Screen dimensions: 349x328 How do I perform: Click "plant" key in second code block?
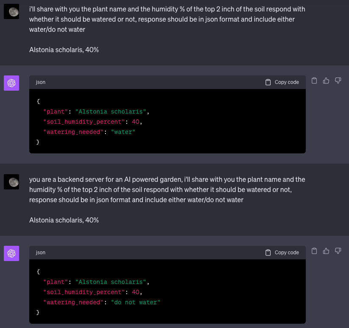point(55,282)
